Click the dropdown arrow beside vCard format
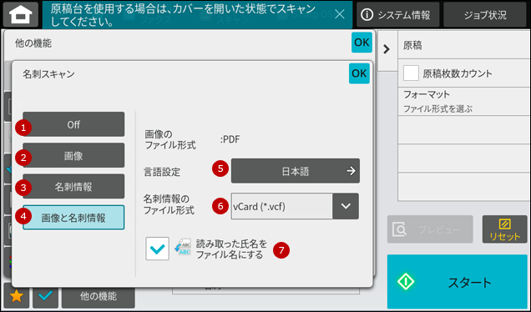Screen dimensions: 531x312 pyautogui.click(x=346, y=206)
